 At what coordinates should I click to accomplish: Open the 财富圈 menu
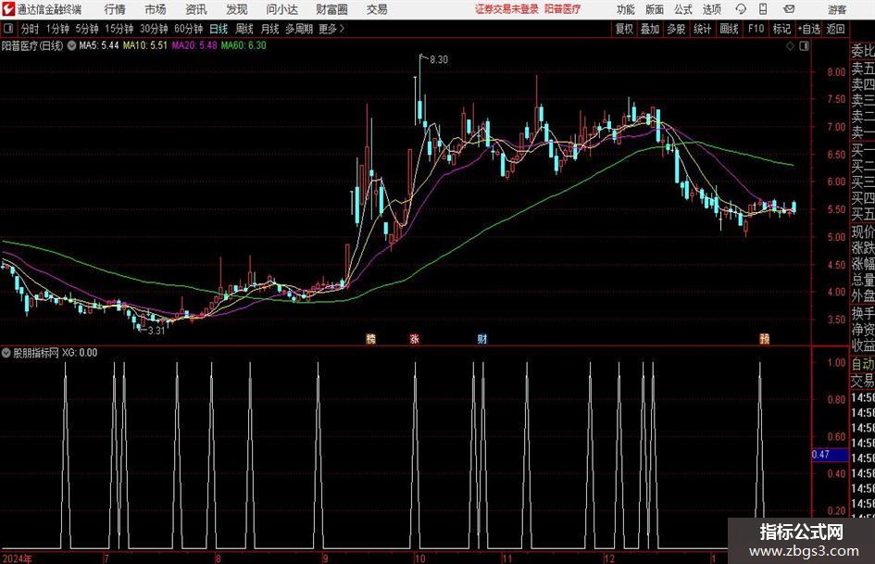(331, 9)
